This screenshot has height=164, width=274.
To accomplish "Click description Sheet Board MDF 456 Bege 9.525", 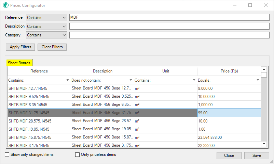I will click(x=102, y=97).
